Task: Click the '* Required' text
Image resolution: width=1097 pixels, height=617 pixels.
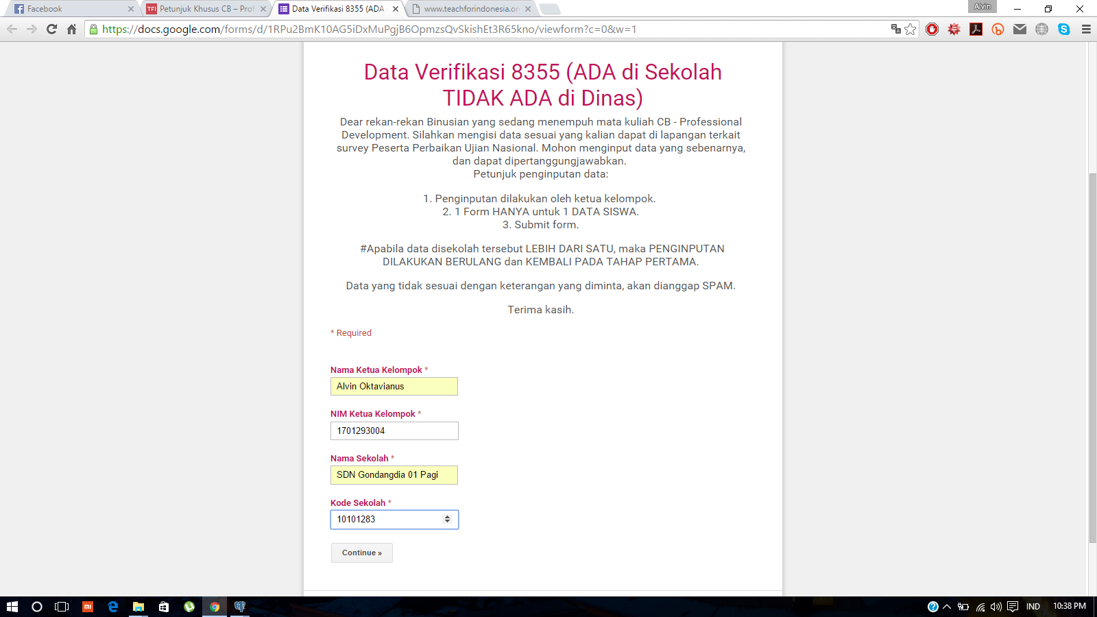Action: [x=351, y=333]
